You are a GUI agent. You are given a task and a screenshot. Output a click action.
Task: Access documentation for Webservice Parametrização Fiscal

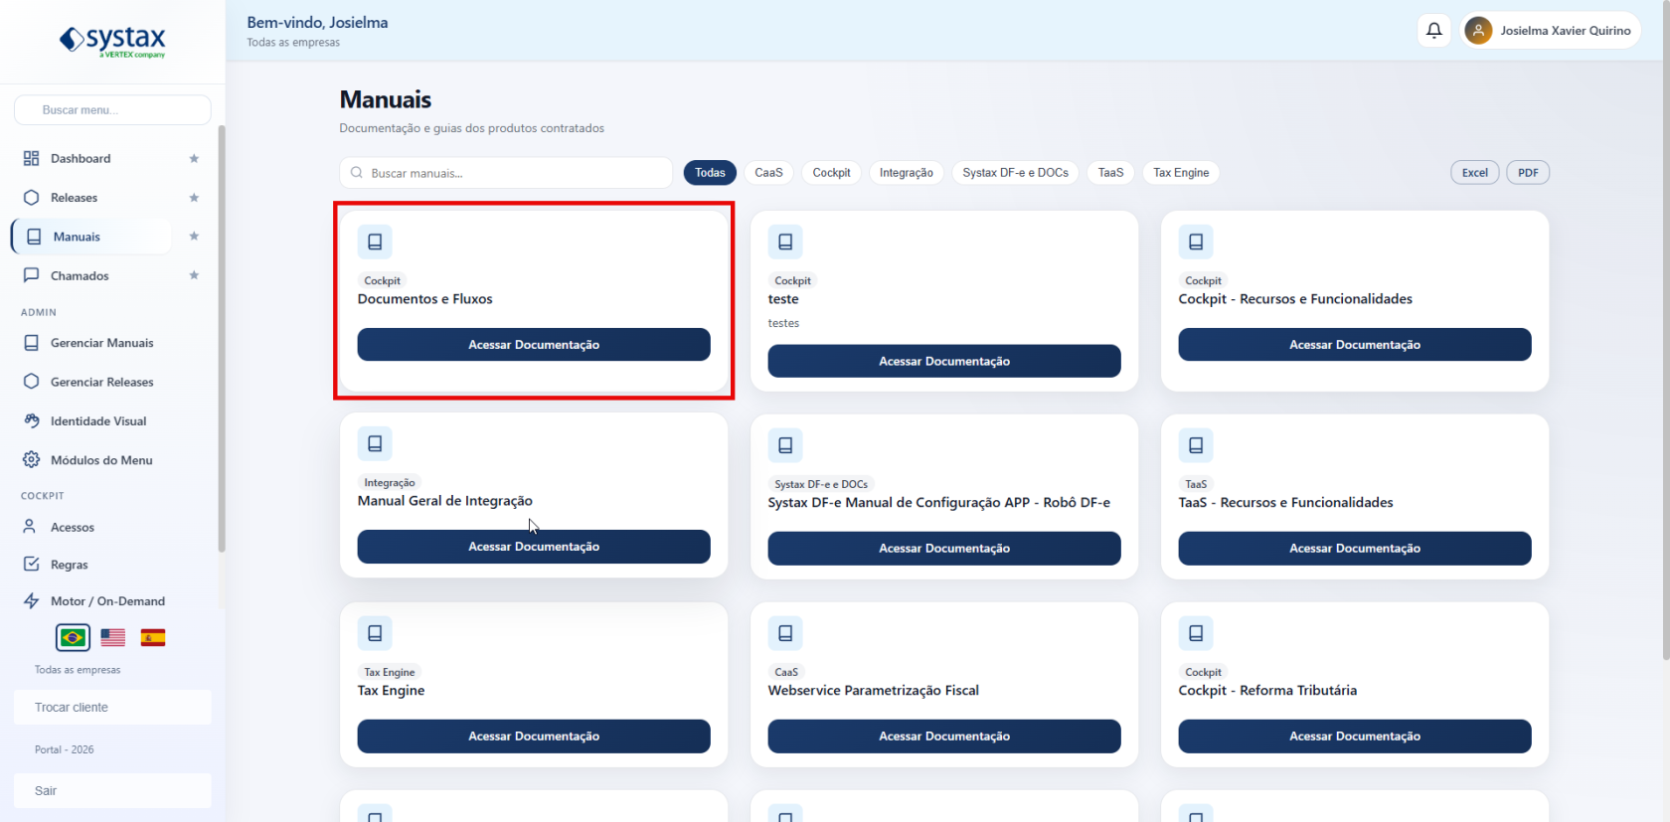point(944,737)
